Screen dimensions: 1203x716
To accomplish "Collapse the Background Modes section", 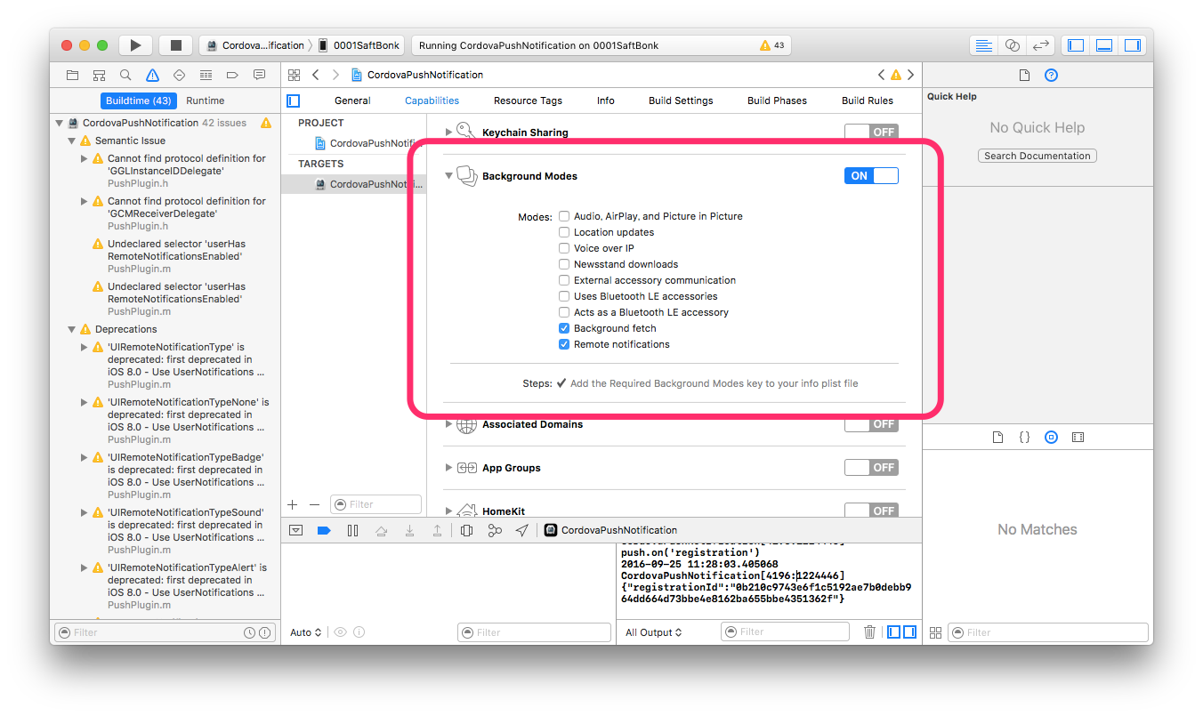I will tap(448, 176).
